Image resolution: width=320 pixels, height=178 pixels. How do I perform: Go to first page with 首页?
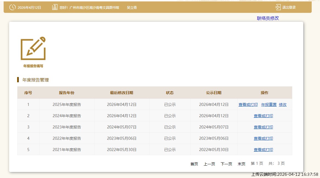(x=194, y=164)
